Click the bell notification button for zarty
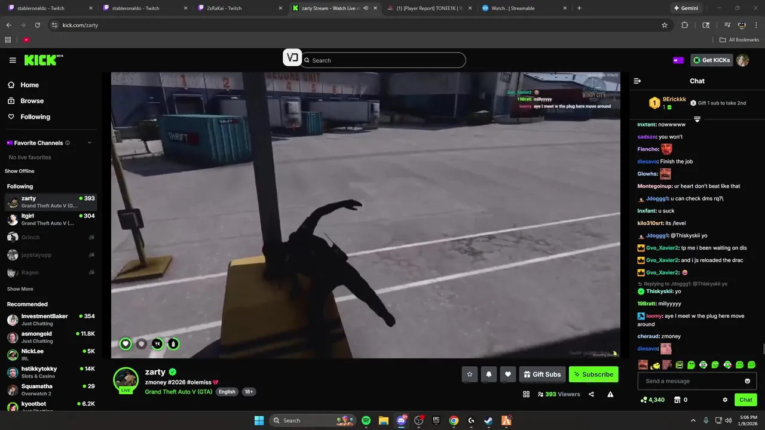Viewport: 765px width, 430px height. pyautogui.click(x=489, y=374)
